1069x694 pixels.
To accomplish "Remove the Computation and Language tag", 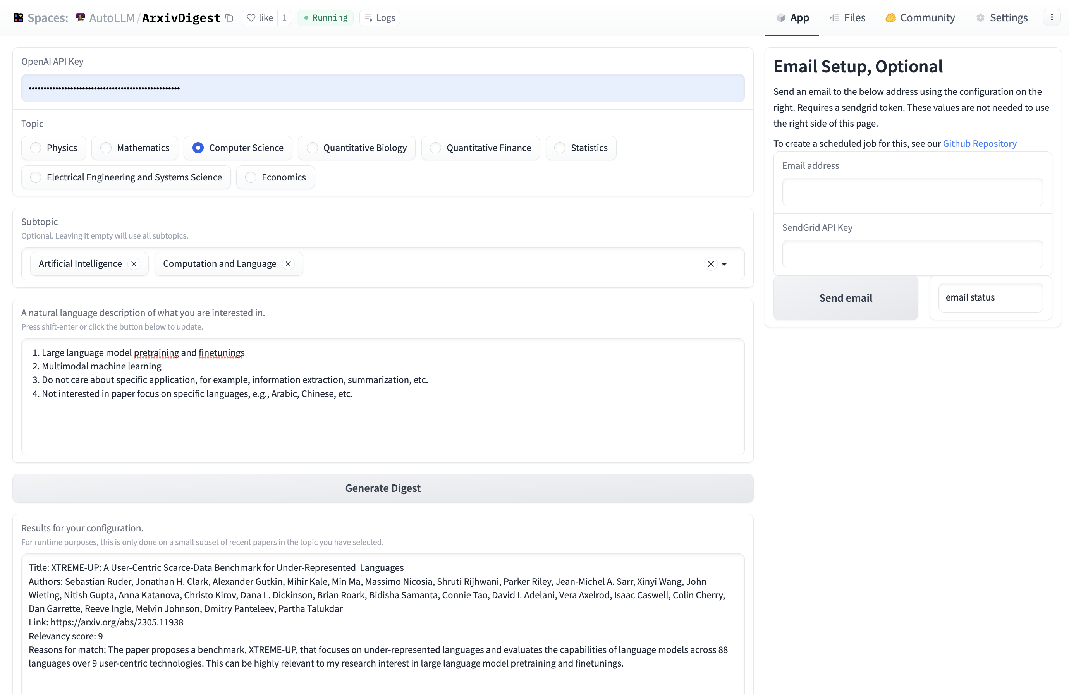I will [289, 264].
